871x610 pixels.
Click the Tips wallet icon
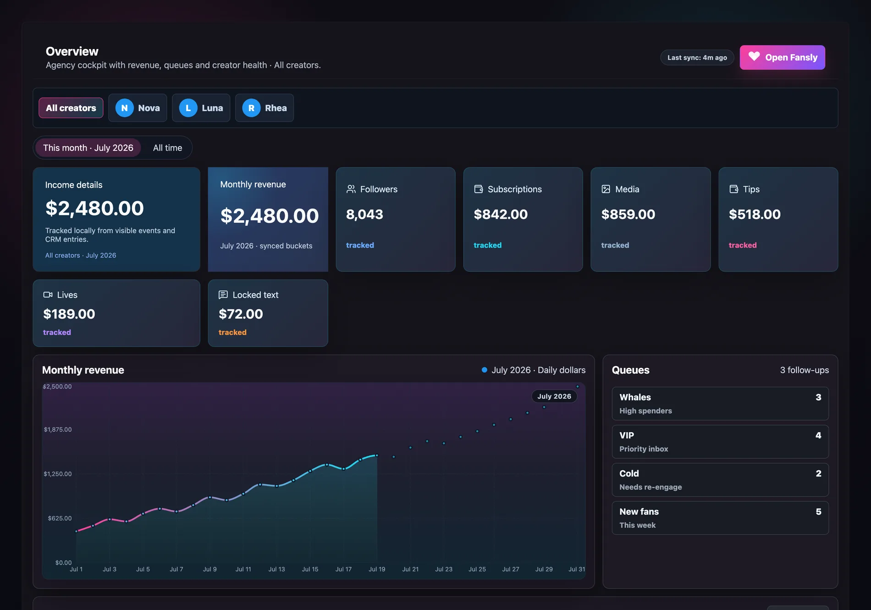tap(734, 189)
